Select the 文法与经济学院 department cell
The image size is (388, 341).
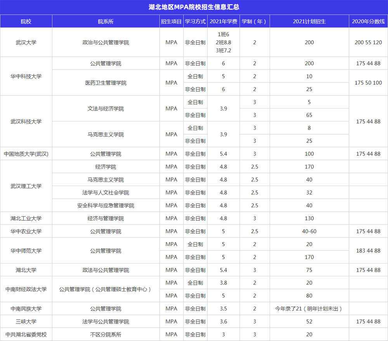point(106,108)
